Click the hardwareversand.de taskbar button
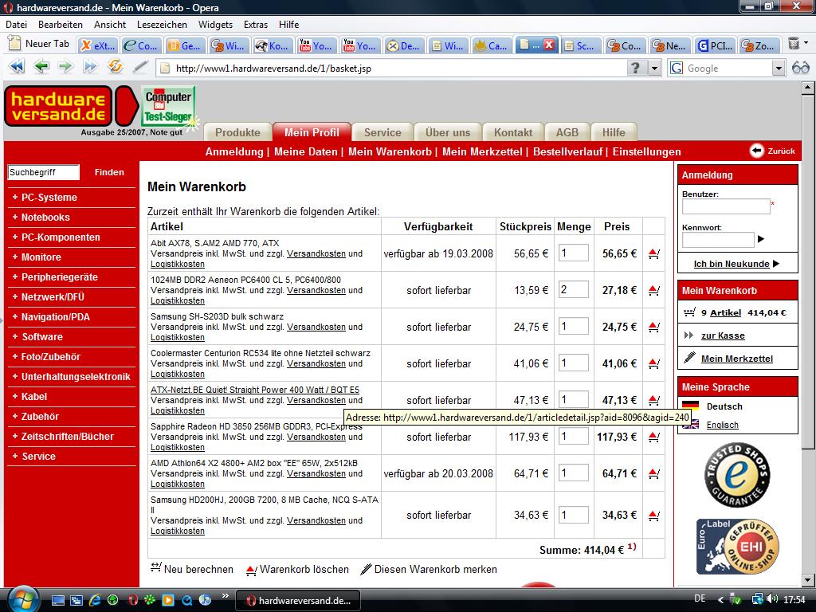Image resolution: width=816 pixels, height=612 pixels. 298,601
